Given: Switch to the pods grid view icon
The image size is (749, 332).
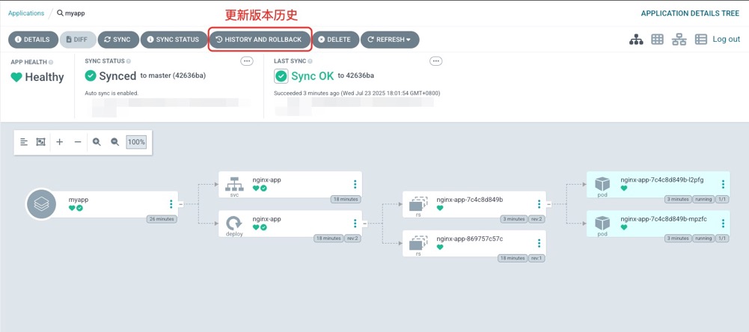Looking at the screenshot, I should (x=657, y=40).
